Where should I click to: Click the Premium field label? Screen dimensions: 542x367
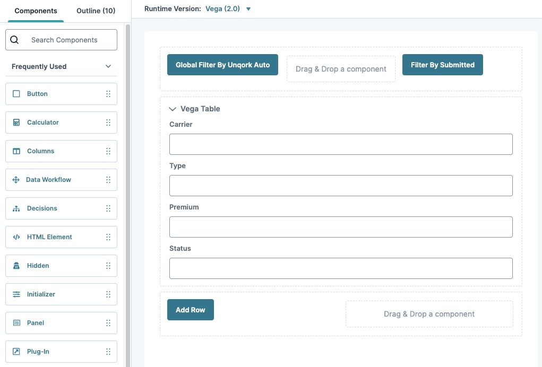pos(184,207)
